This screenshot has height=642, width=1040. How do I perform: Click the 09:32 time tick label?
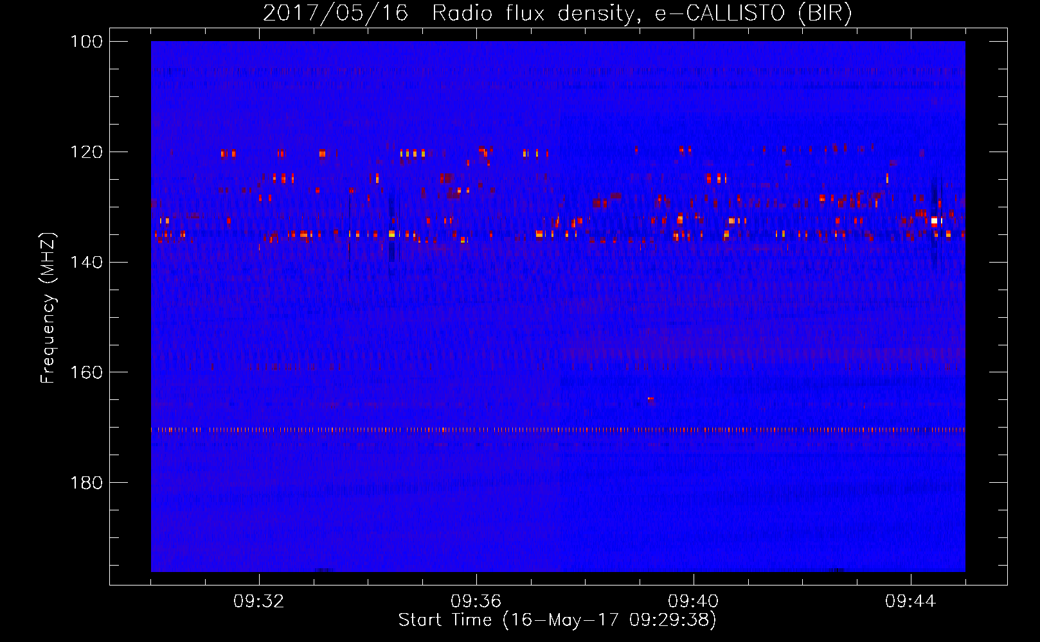pyautogui.click(x=259, y=602)
